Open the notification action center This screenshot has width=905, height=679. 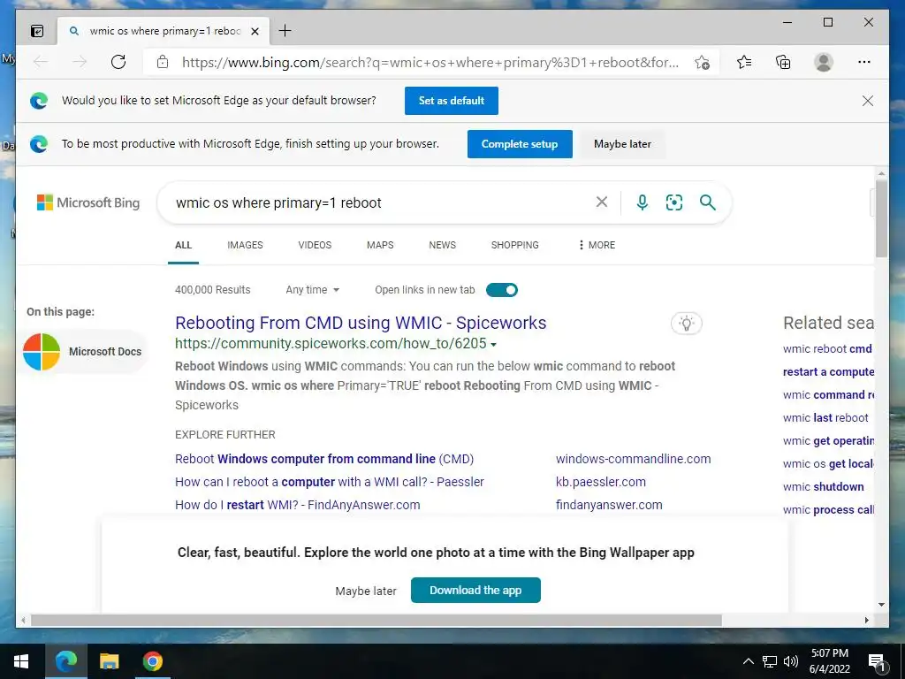coord(878,662)
